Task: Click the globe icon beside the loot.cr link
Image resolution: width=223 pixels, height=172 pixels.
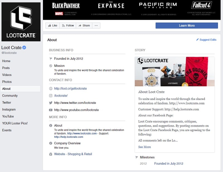Action: 51,89
